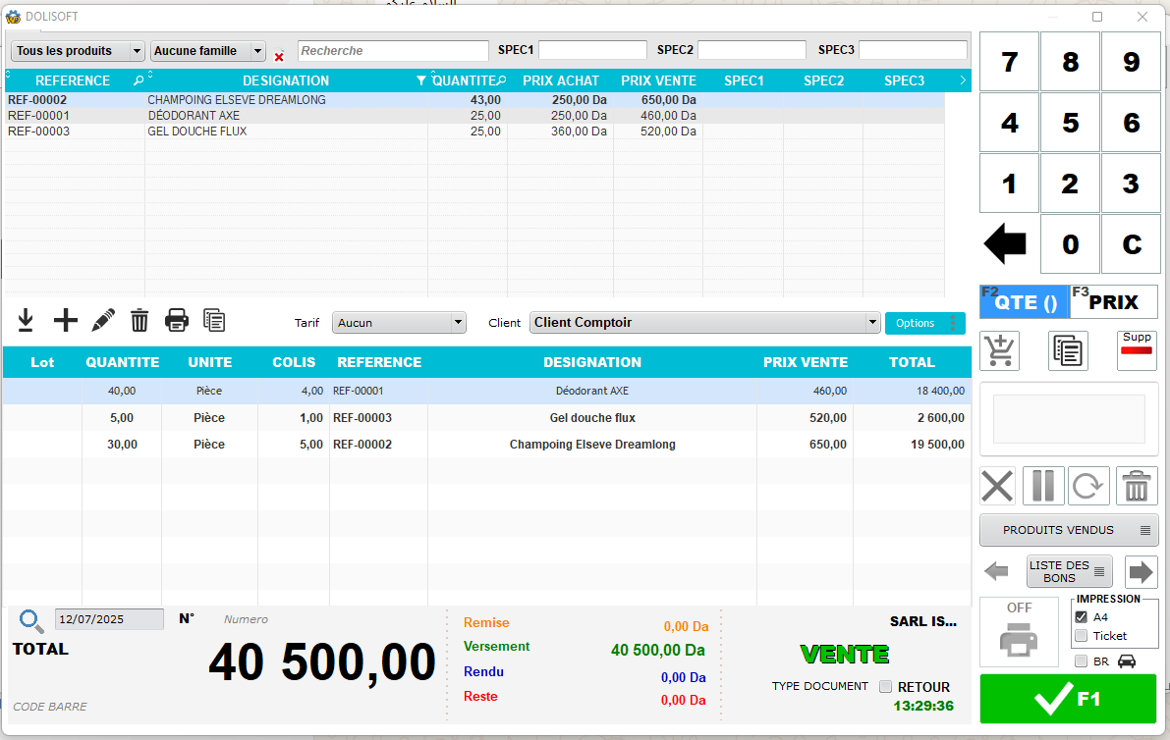This screenshot has width=1170, height=740.
Task: Click the red Supp delete button
Action: [x=1137, y=350]
